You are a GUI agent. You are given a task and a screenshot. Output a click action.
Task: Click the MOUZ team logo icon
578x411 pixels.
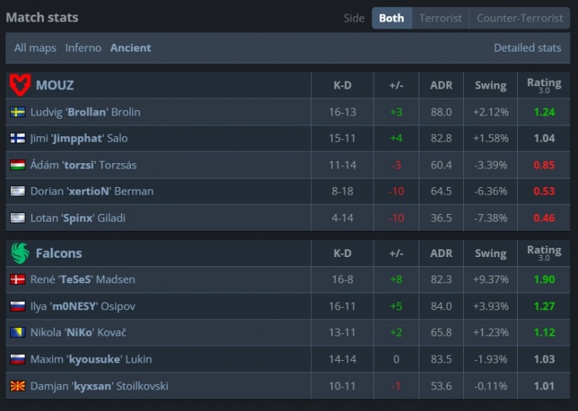19,85
